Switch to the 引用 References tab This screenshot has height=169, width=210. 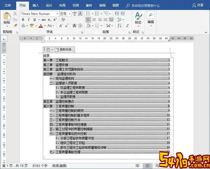point(76,5)
